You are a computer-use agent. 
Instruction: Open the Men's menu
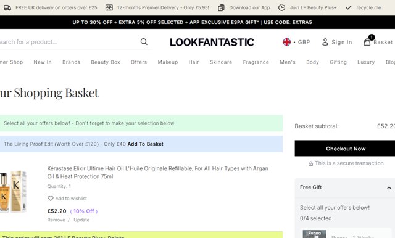(288, 62)
